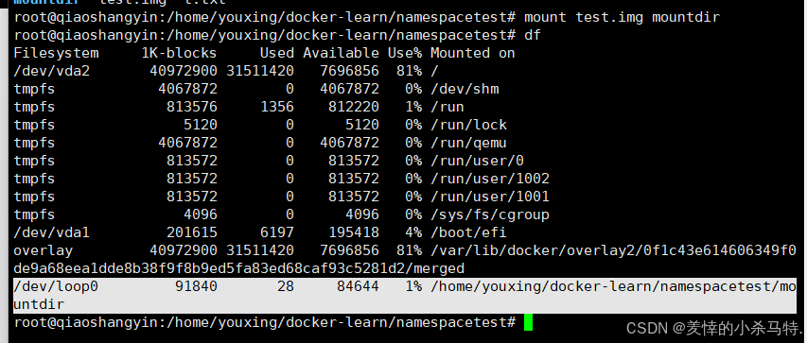Image resolution: width=807 pixels, height=343 pixels.
Task: Click the '/run/user/1001' mount point
Action: [x=490, y=197]
